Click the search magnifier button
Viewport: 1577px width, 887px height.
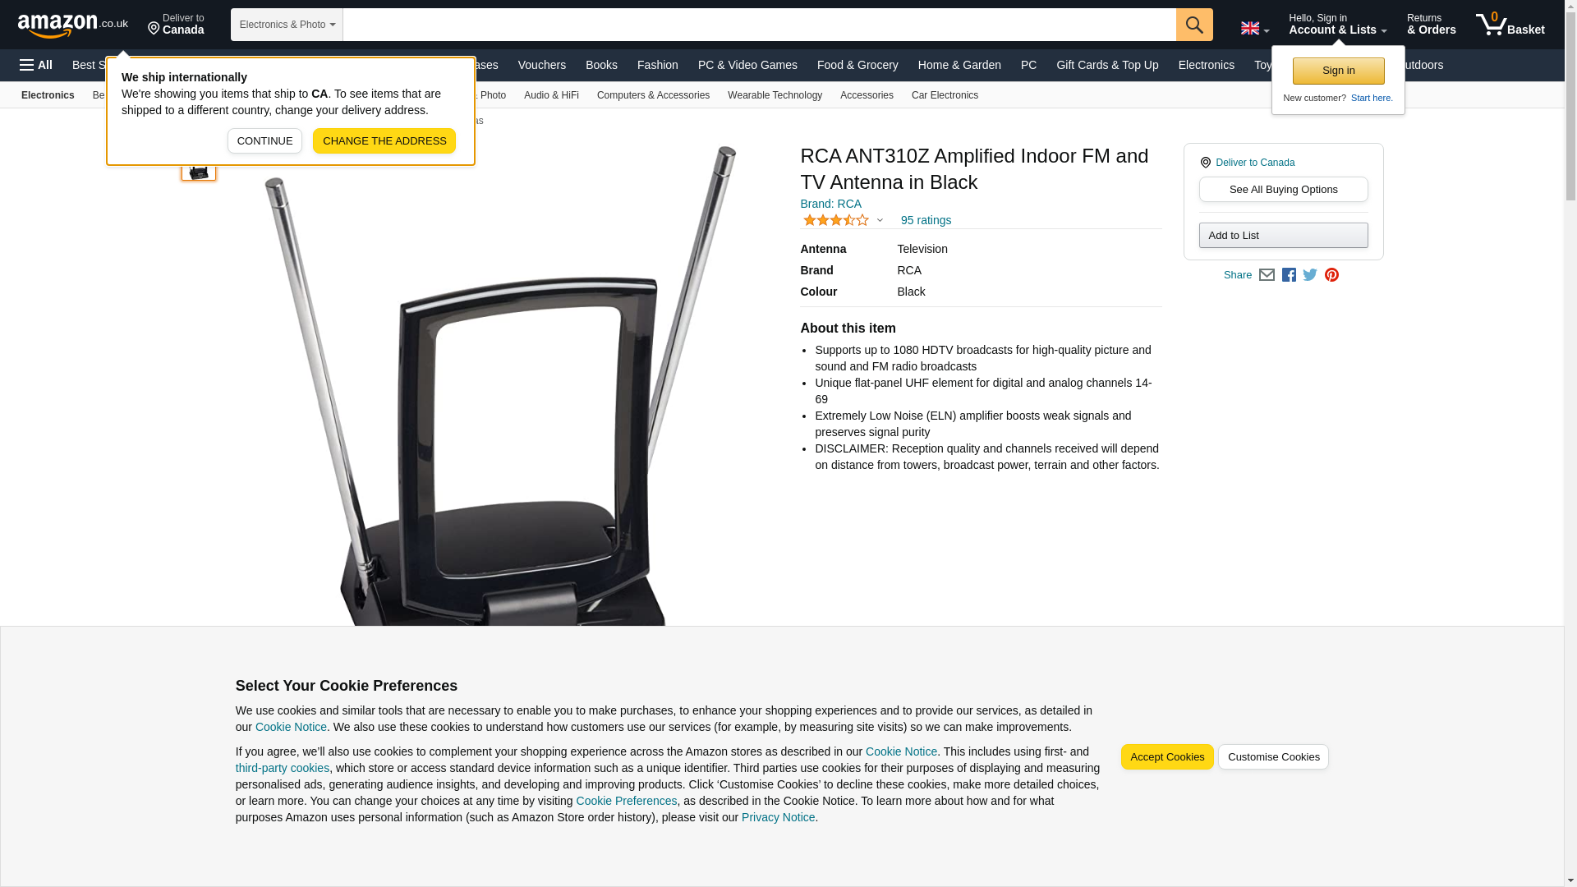click(1194, 25)
